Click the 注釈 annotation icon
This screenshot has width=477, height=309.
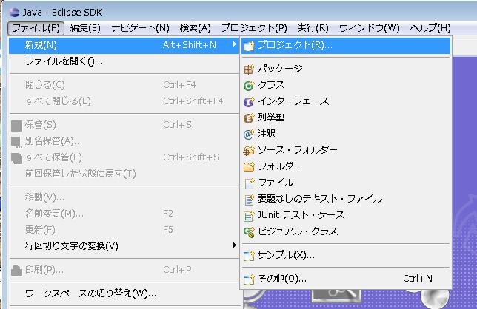(x=249, y=134)
